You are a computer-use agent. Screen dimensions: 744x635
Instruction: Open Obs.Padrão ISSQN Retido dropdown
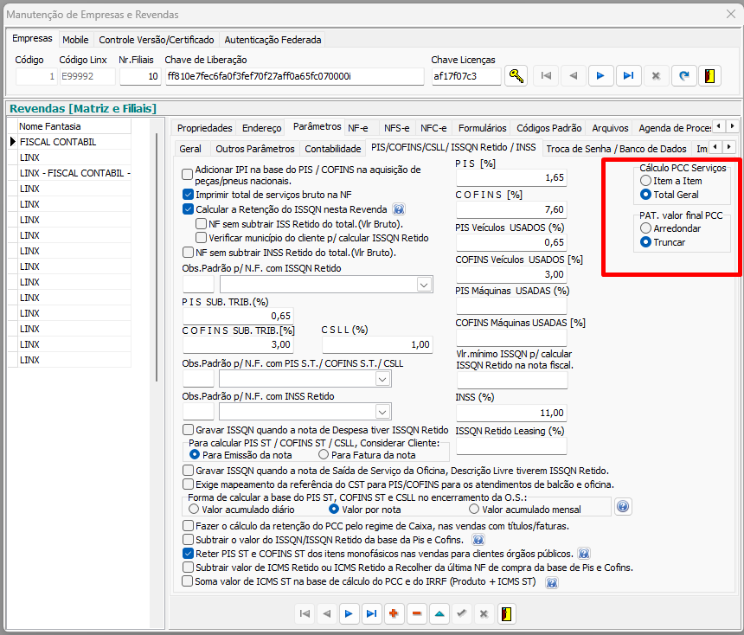point(424,285)
